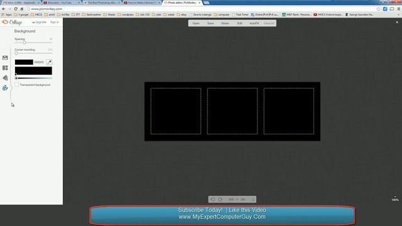This screenshot has height=226, width=402.
Task: Open the Apps bookmarks shortcut
Action: tap(7, 14)
